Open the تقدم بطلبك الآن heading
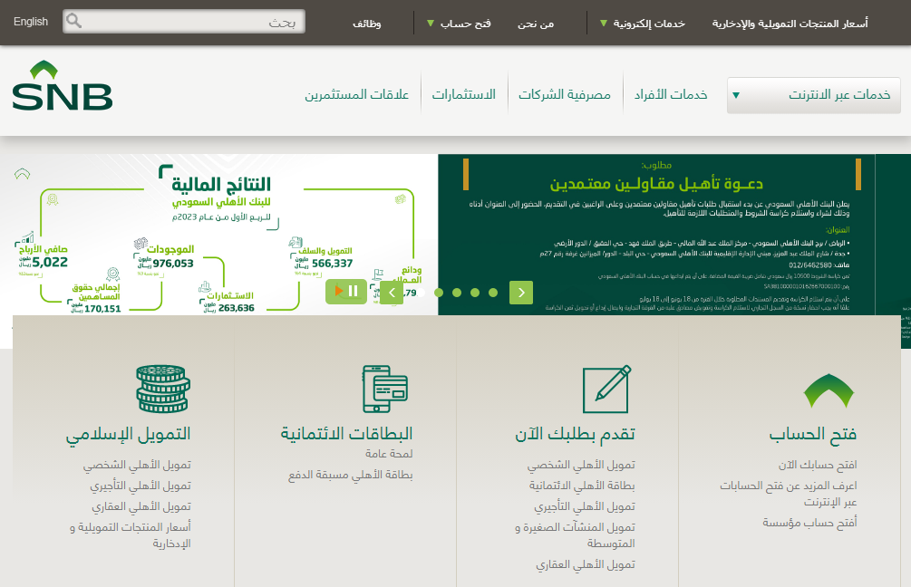The width and height of the screenshot is (911, 587). pyautogui.click(x=575, y=434)
